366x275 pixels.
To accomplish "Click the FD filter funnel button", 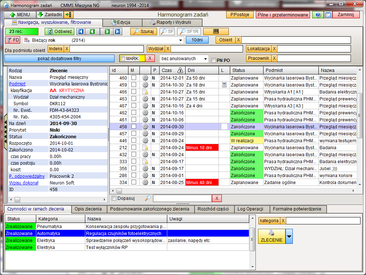I will pyautogui.click(x=12, y=40).
